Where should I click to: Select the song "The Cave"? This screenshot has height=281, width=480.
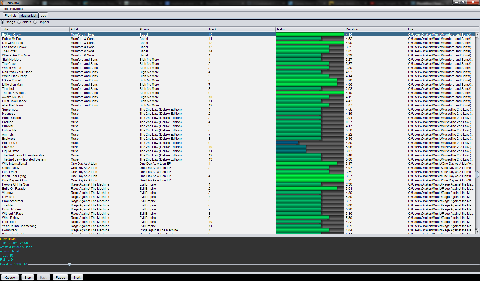tap(9, 64)
